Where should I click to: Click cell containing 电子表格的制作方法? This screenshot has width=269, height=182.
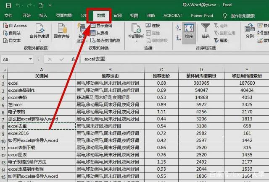coord(42,162)
